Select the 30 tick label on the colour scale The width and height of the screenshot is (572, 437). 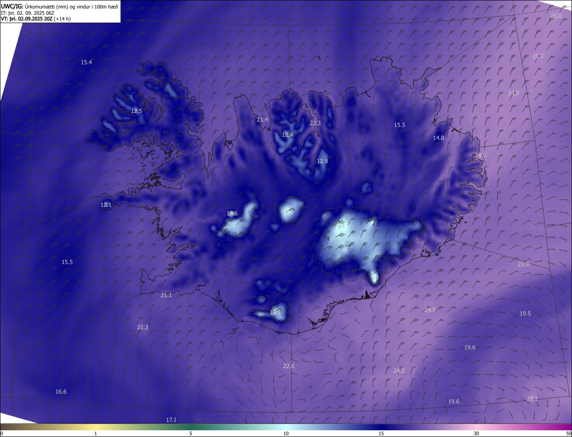coord(476,433)
